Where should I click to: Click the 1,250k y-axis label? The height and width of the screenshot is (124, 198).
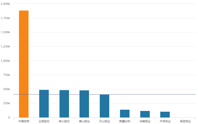[5, 46]
